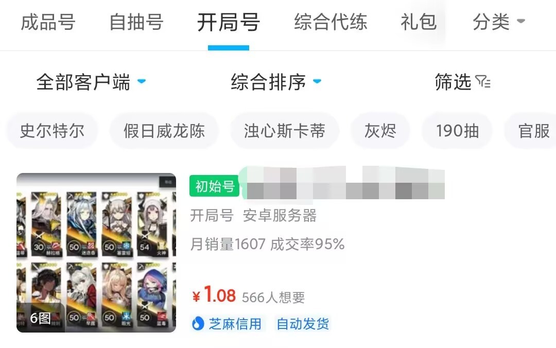The width and height of the screenshot is (556, 348).
Task: Switch to the 成品号 tab
Action: point(48,22)
